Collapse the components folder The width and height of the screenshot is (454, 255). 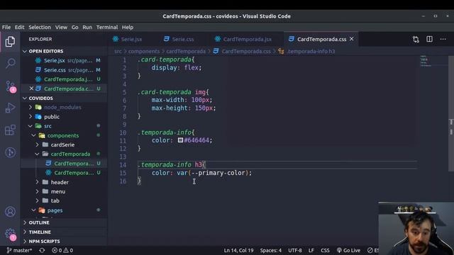[x=63, y=135]
